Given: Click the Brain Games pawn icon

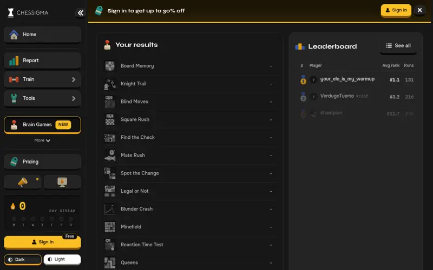Looking at the screenshot, I should [14, 125].
